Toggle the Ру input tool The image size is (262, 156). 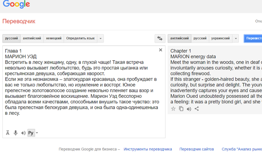31,133
